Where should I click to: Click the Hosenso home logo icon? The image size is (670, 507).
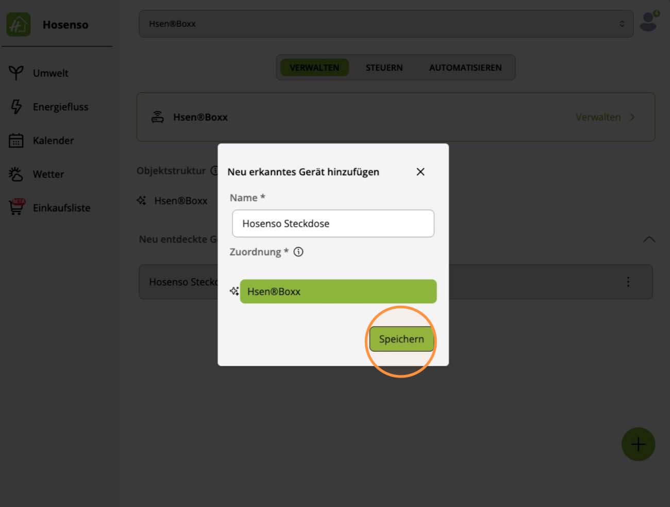coord(19,24)
